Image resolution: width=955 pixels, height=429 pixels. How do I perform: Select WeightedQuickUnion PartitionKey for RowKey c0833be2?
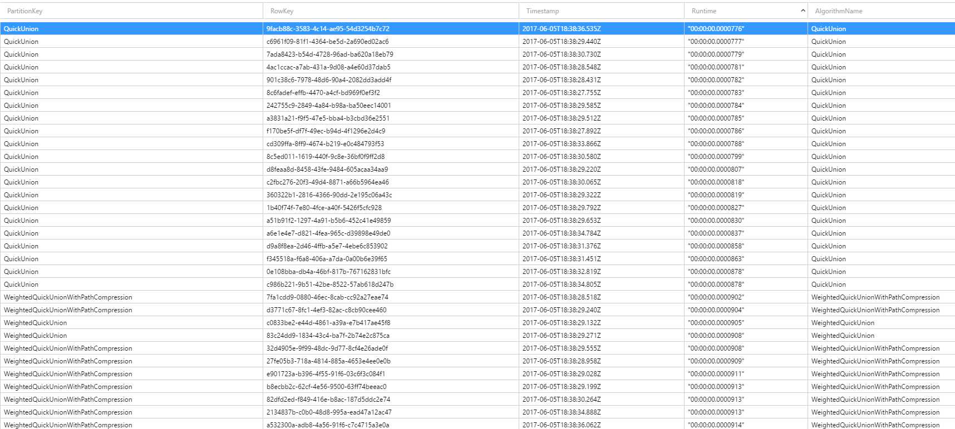pyautogui.click(x=35, y=323)
